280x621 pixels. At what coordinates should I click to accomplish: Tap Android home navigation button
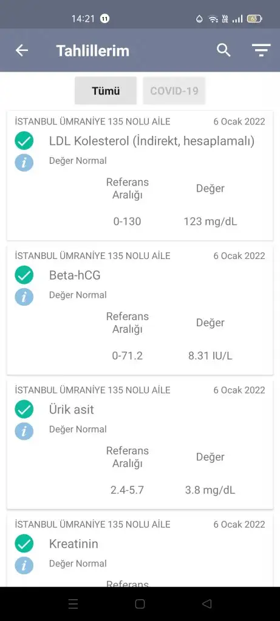click(140, 603)
